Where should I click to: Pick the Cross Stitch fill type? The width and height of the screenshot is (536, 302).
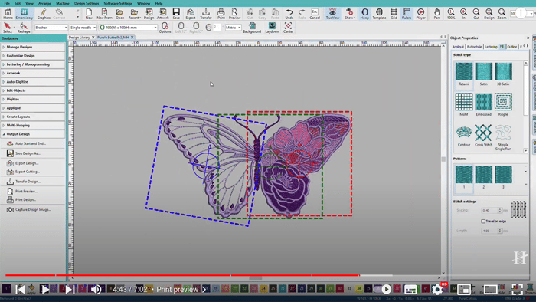coord(483,135)
